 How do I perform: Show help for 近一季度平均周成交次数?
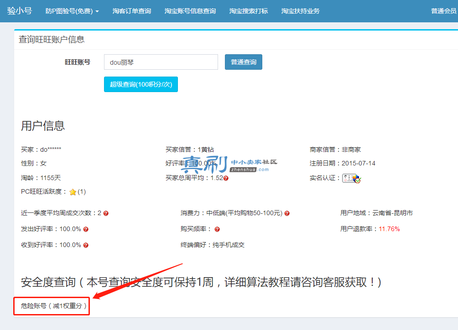tap(106, 213)
